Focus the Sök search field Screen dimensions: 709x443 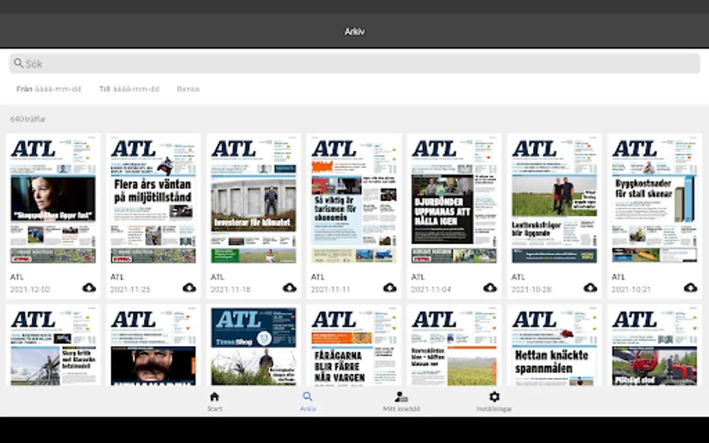click(354, 63)
